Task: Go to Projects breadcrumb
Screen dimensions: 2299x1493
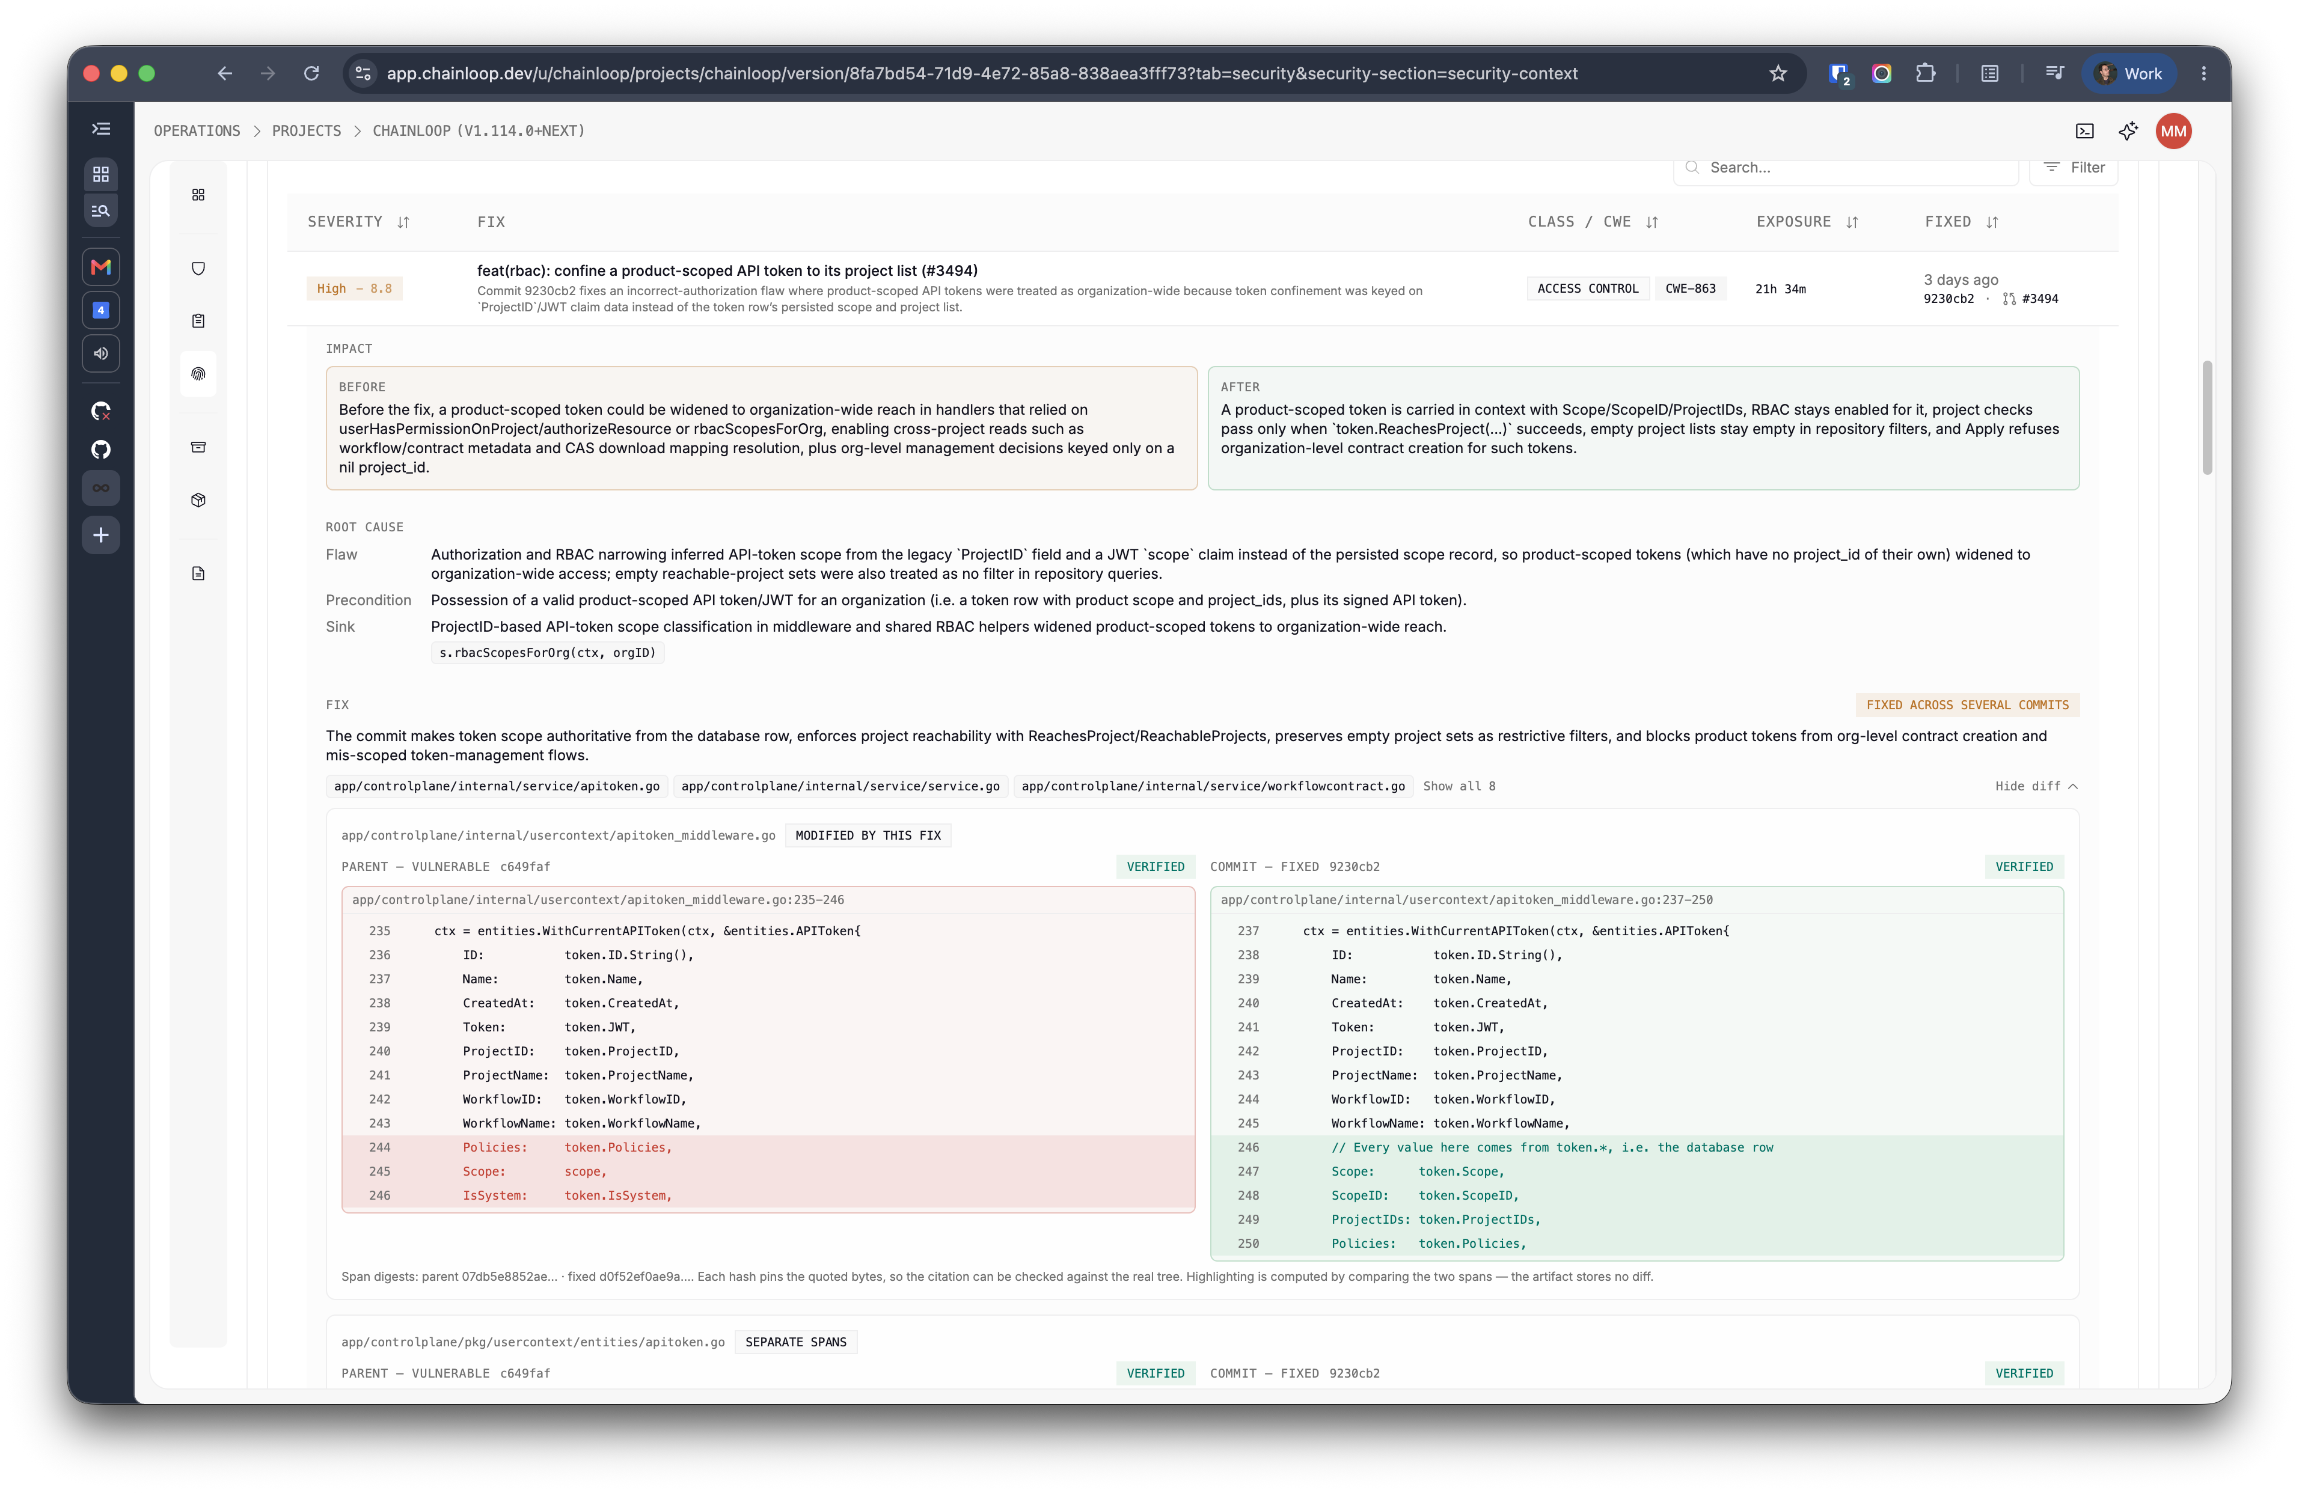Action: coord(306,132)
